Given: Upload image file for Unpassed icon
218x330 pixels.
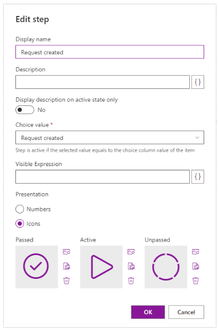Looking at the screenshot, I should tap(196, 266).
